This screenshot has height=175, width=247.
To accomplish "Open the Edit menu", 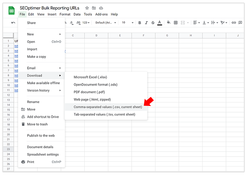I will [x=31, y=14].
